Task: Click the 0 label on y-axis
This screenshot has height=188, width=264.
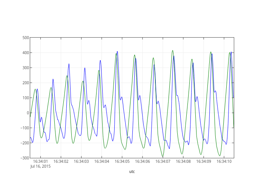Action: click(x=28, y=113)
